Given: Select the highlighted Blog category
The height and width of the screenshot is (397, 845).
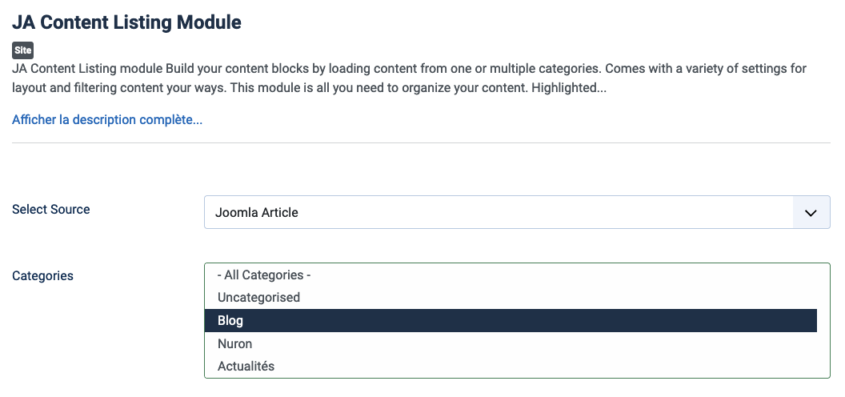Looking at the screenshot, I should (230, 320).
